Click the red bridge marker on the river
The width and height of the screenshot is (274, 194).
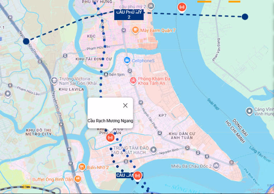182,7
